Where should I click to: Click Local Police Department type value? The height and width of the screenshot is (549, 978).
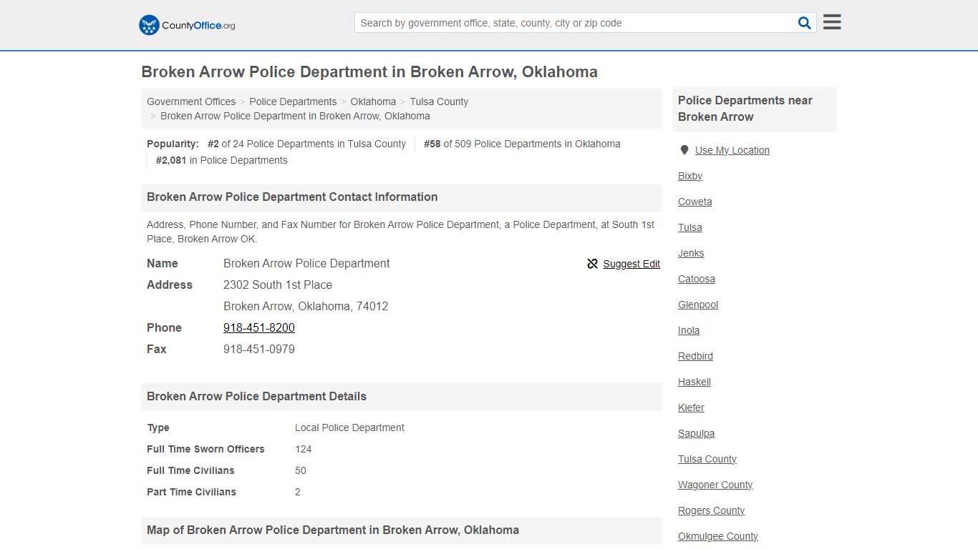(349, 427)
